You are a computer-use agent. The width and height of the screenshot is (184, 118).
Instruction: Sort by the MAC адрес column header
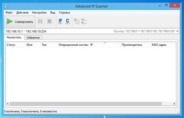pyautogui.click(x=163, y=45)
